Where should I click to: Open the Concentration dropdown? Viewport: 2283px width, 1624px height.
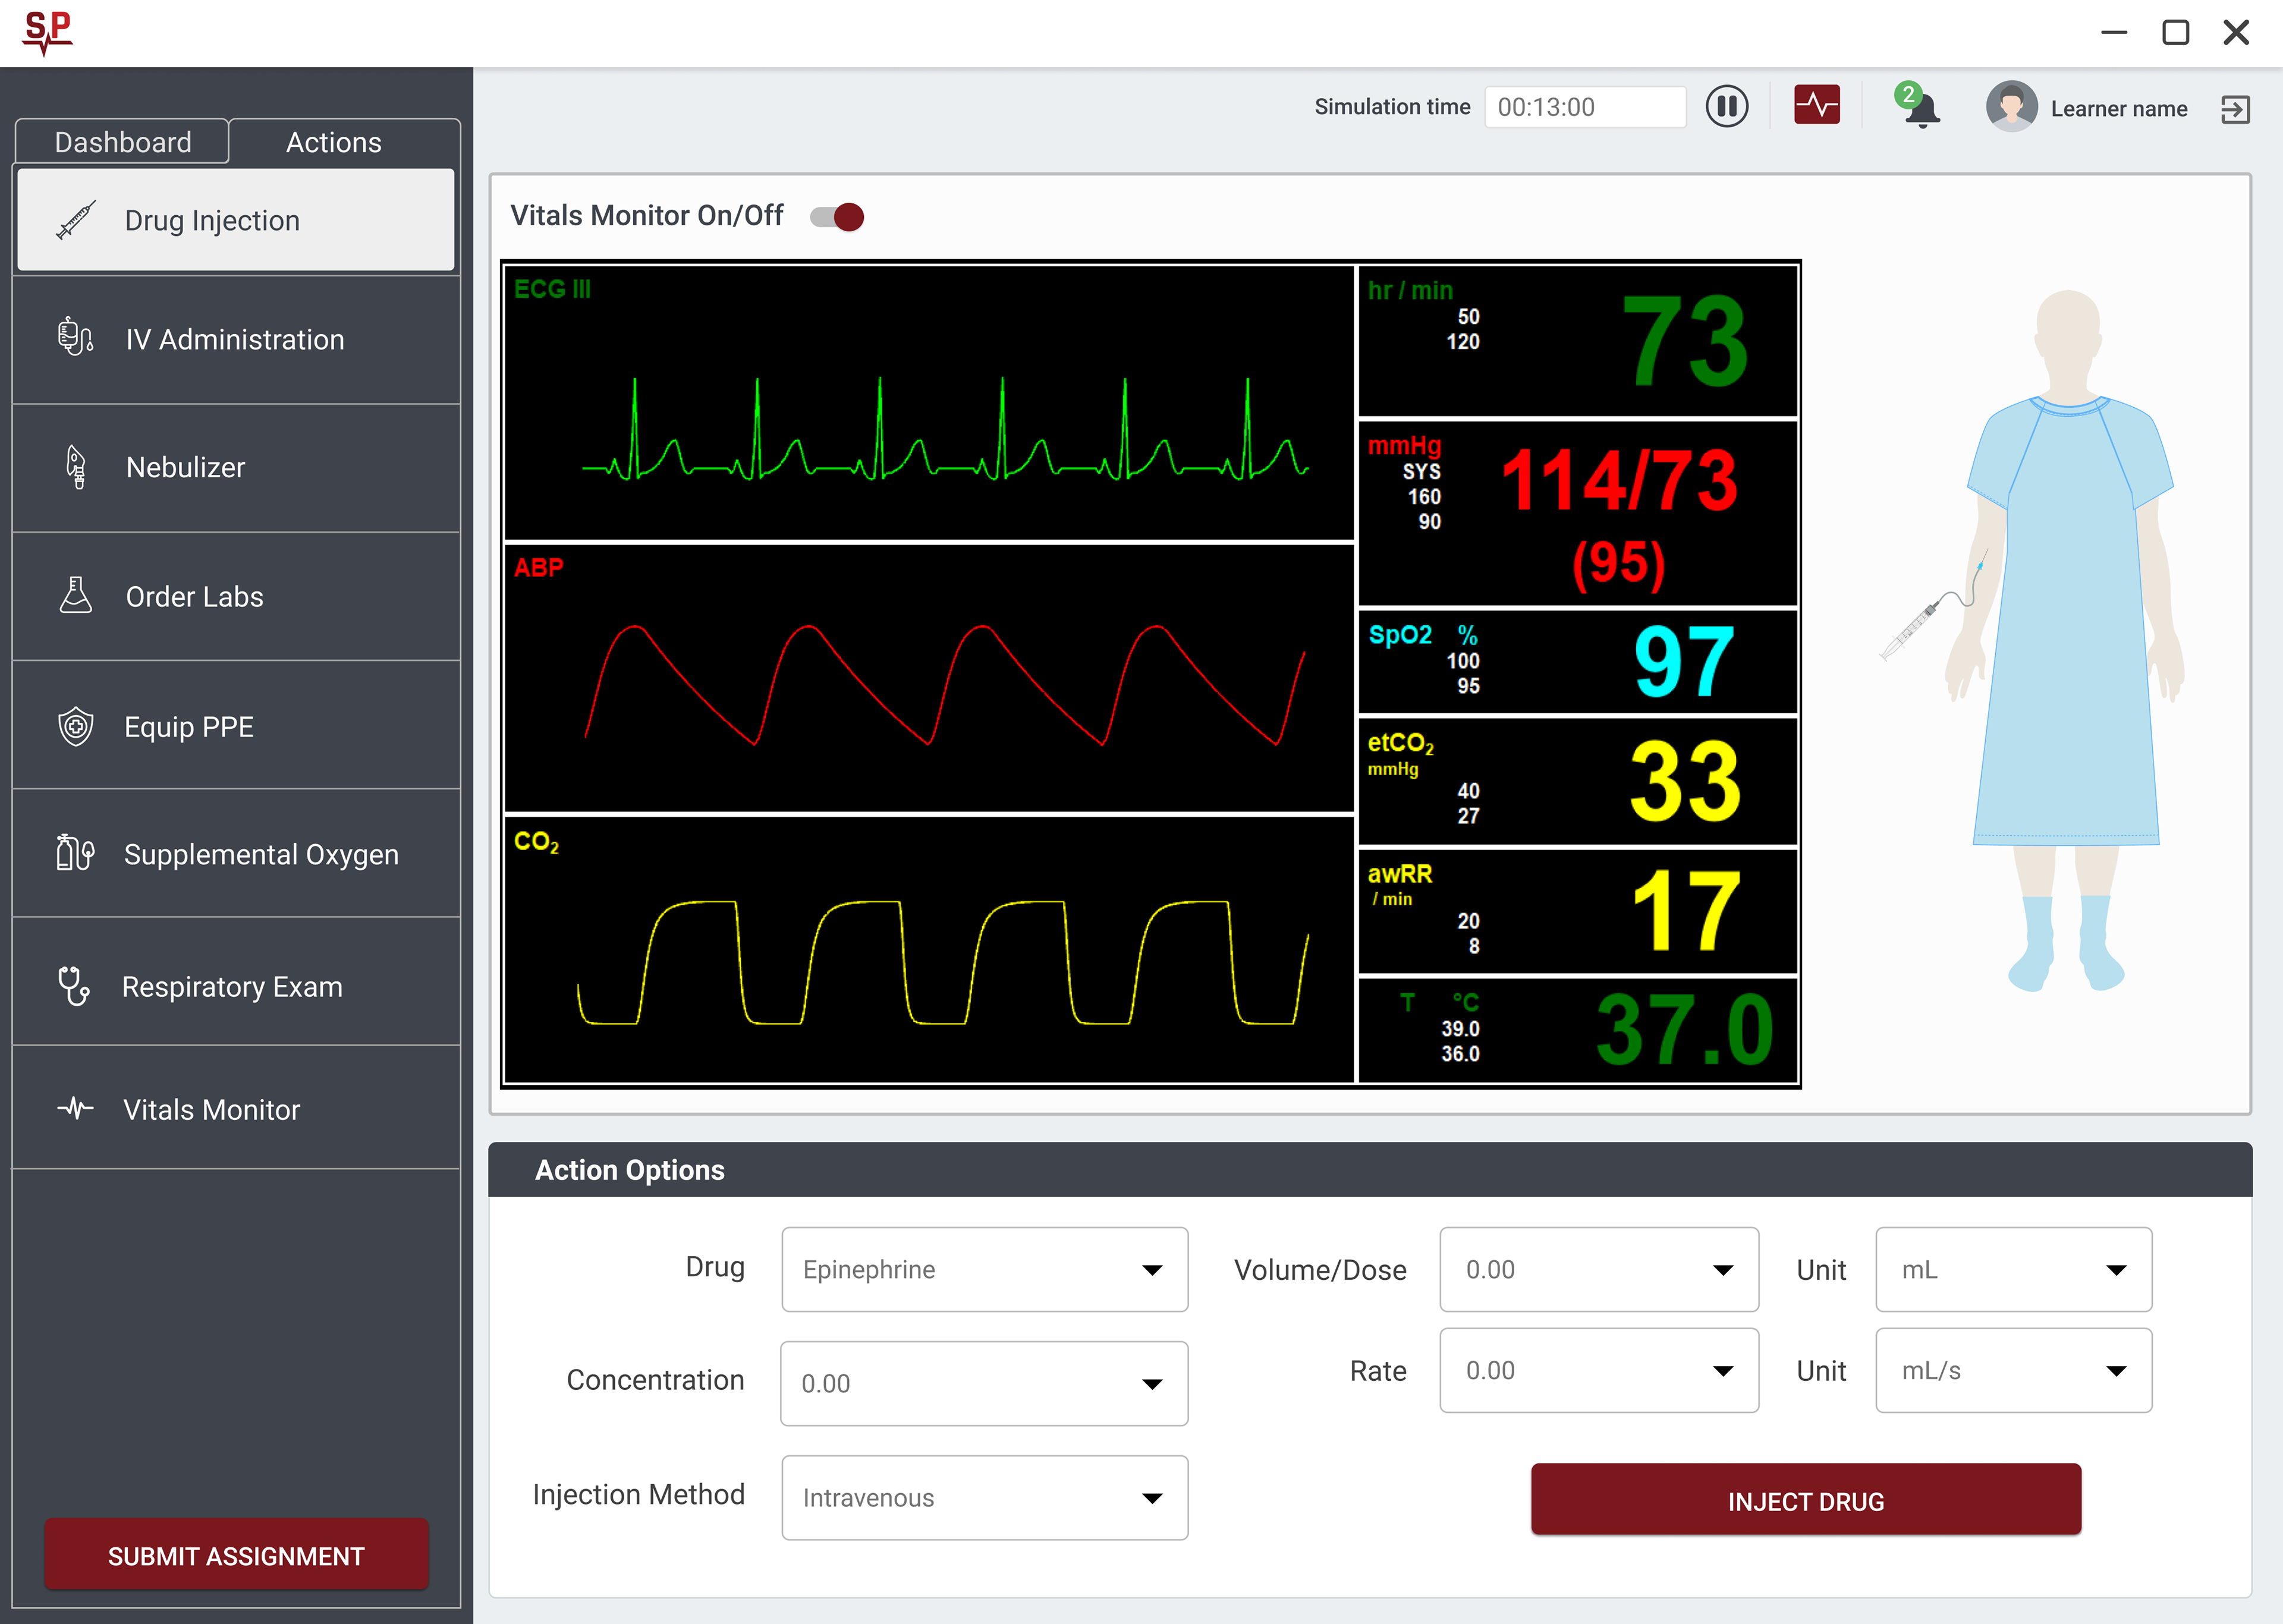coord(984,1383)
